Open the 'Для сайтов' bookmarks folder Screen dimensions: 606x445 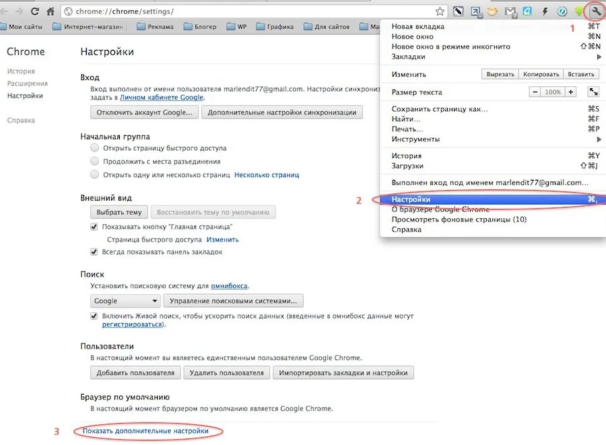(327, 27)
